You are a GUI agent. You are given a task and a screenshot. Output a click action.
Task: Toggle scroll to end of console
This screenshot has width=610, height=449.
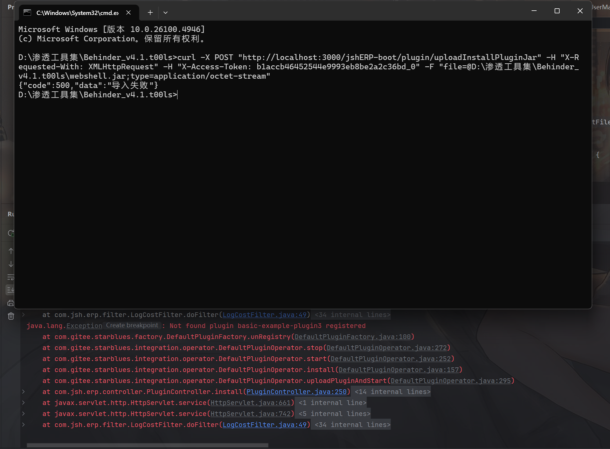coord(11,290)
